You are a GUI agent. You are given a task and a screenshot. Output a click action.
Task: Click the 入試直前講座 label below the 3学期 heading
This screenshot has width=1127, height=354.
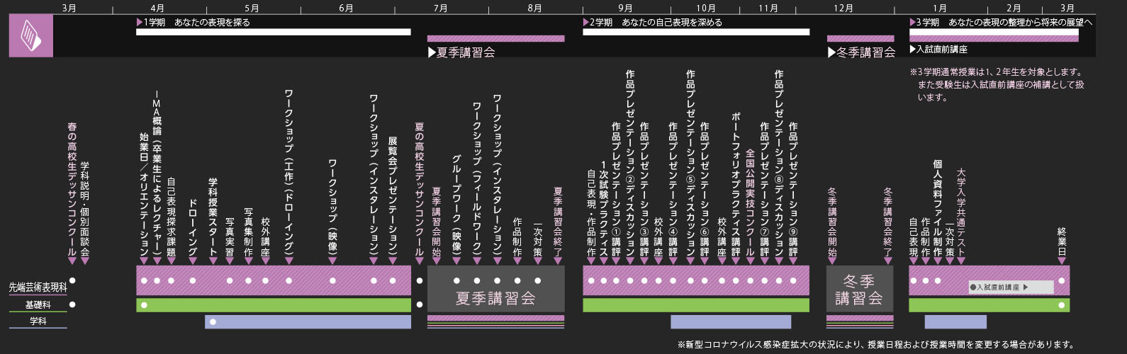click(x=938, y=50)
